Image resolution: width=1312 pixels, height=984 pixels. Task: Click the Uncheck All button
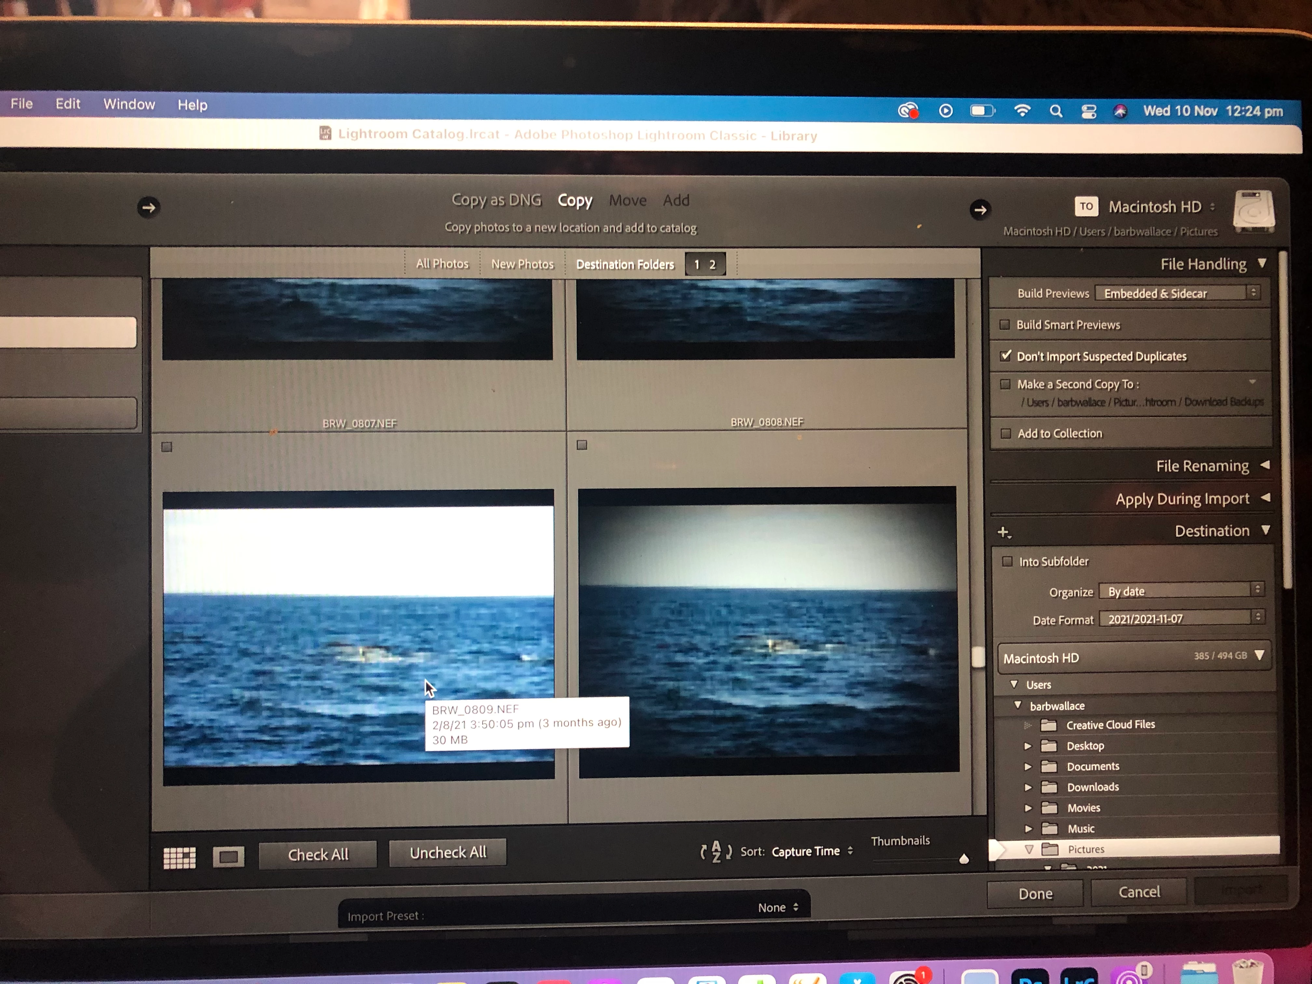[448, 852]
